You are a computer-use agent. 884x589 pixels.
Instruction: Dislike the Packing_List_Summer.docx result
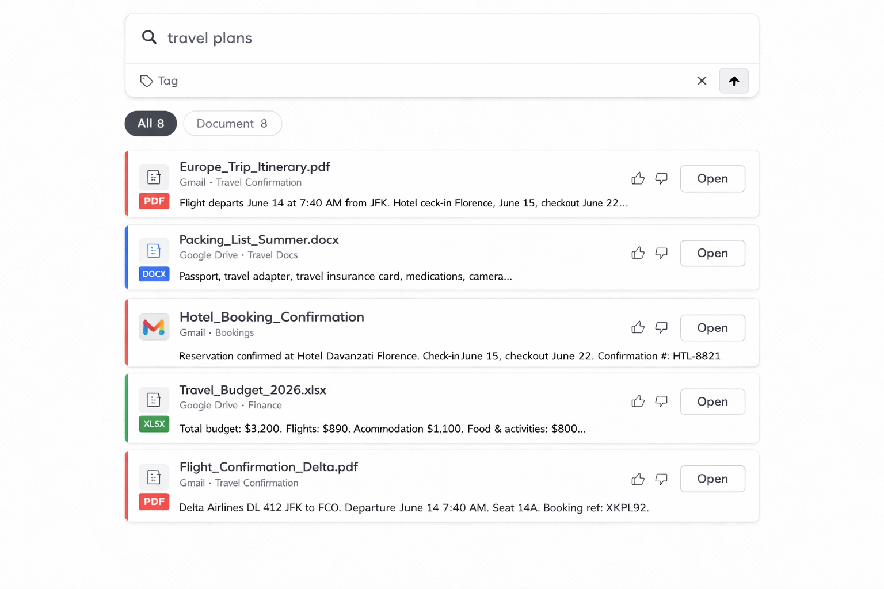[661, 253]
